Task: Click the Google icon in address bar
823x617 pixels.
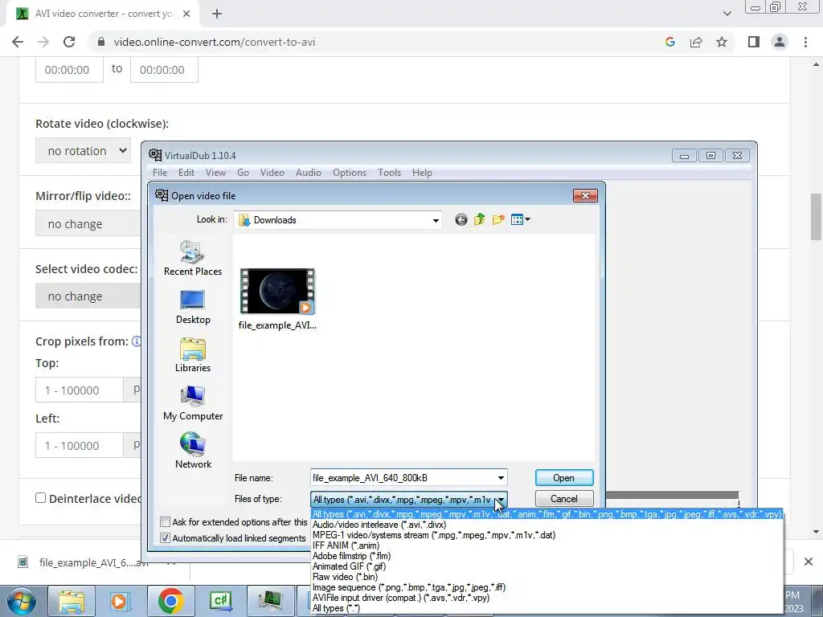Action: pyautogui.click(x=669, y=42)
